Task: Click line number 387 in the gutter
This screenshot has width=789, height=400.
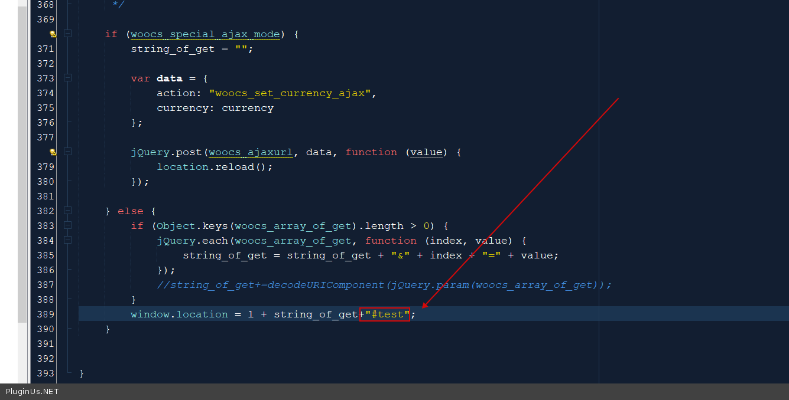Action: click(46, 285)
